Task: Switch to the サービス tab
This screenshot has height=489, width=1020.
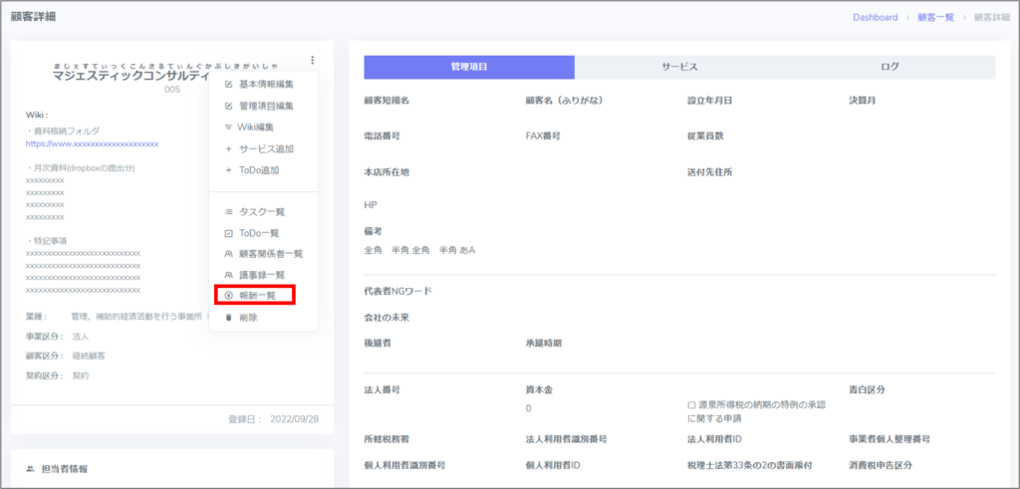Action: [679, 67]
